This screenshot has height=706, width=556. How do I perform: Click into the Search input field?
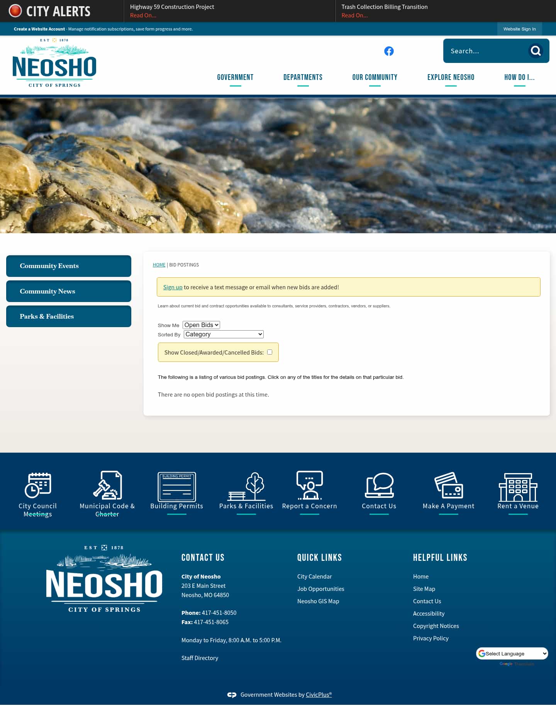click(x=486, y=51)
